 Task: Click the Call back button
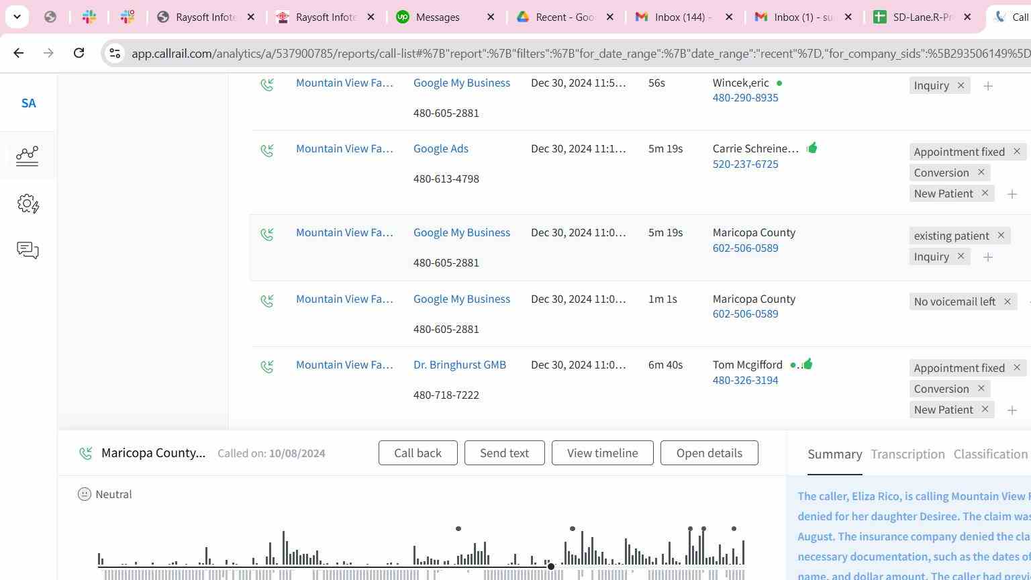click(x=418, y=453)
